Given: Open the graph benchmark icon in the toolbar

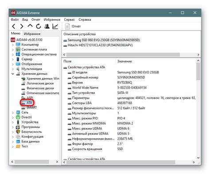Looking at the screenshot, I should coord(55,27).
